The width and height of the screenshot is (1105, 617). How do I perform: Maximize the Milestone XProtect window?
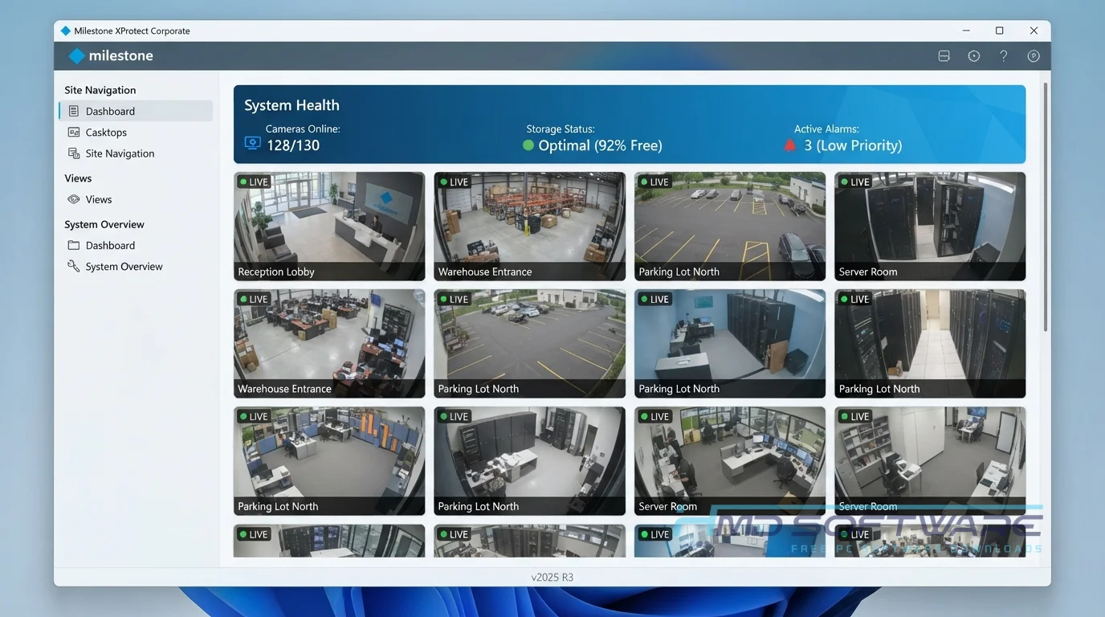(1000, 31)
